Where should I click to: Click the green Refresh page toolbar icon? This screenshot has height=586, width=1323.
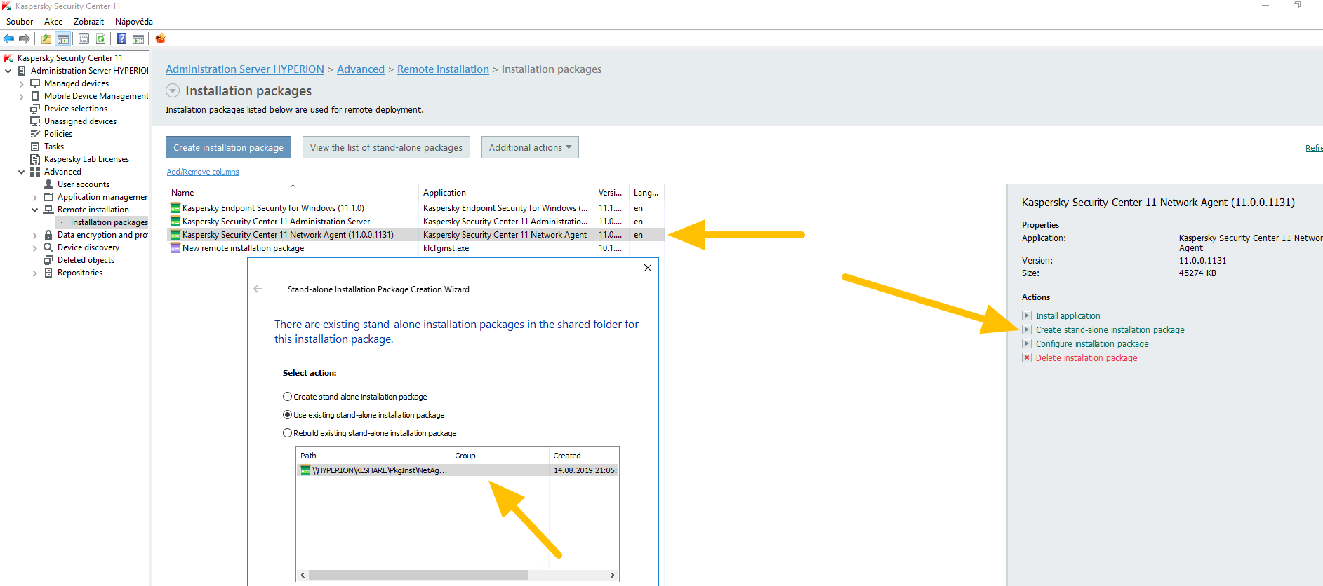101,39
